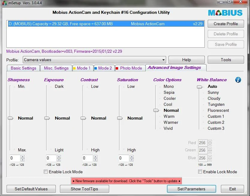The width and height of the screenshot is (250, 196).
Task: Click the Exit button
Action: [x=232, y=189]
